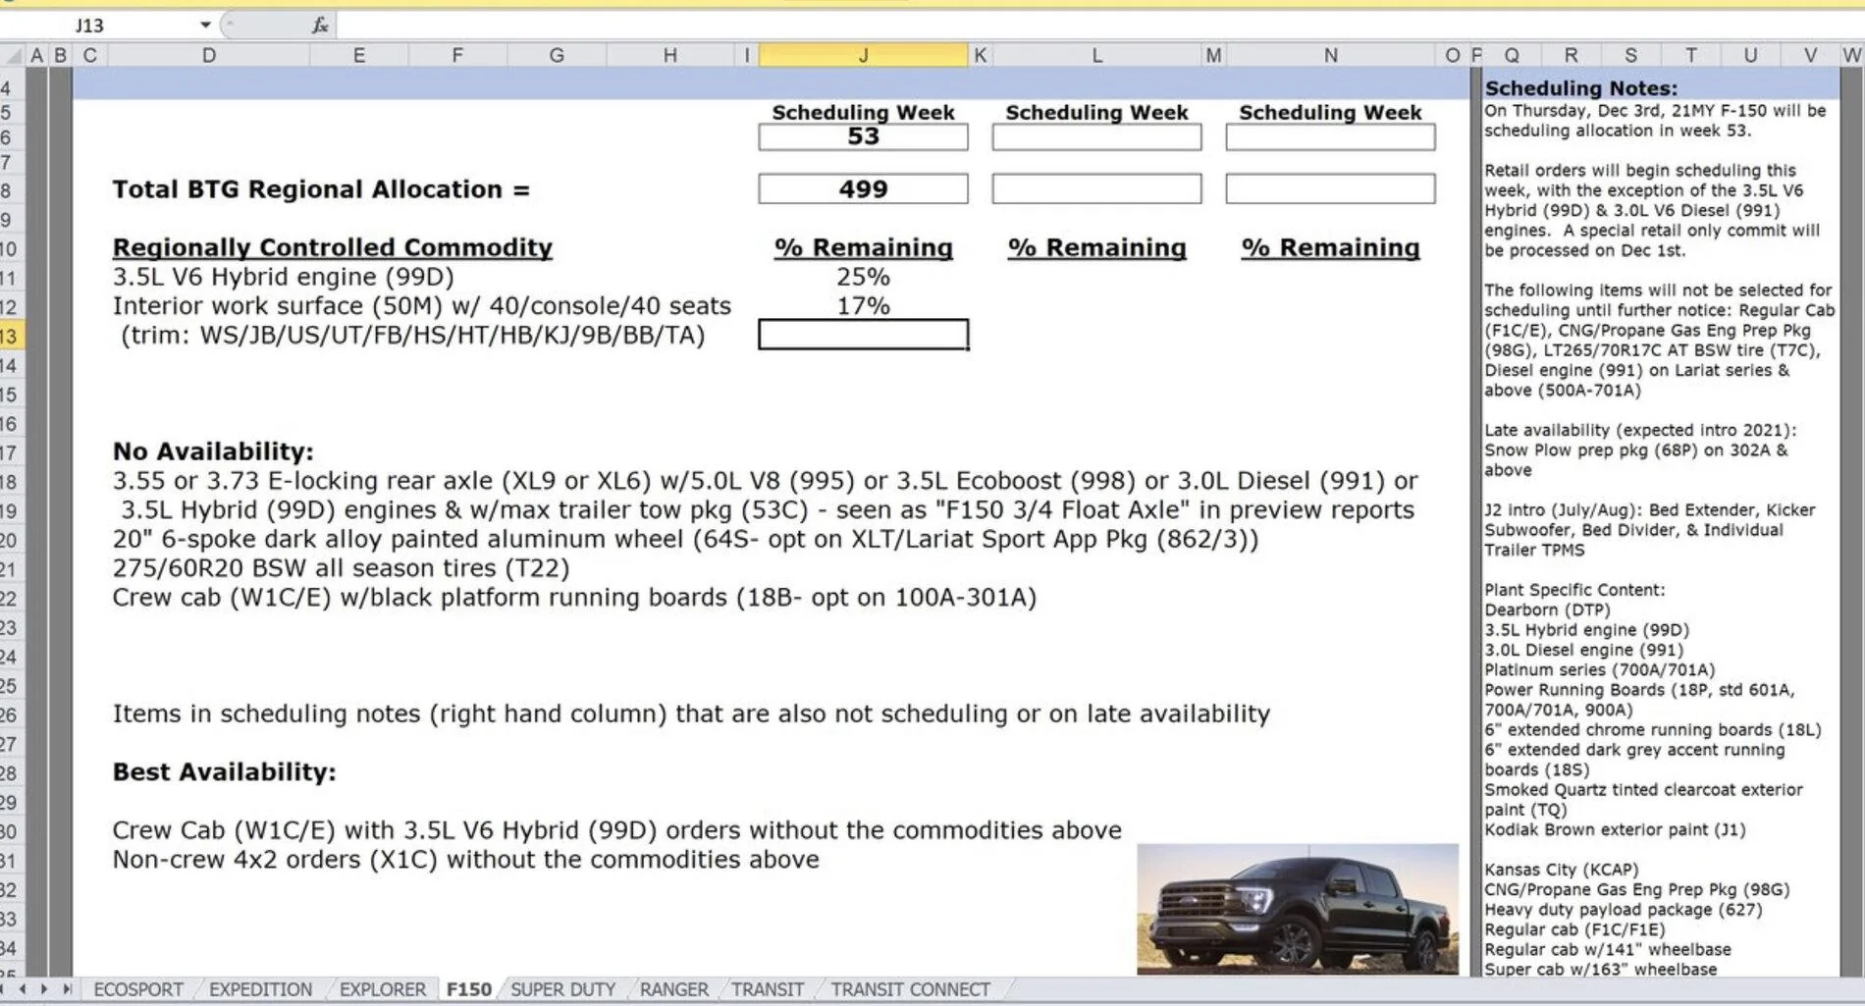The image size is (1865, 1006).
Task: Click the empty Scheduling Week box in column N
Action: coord(1330,136)
